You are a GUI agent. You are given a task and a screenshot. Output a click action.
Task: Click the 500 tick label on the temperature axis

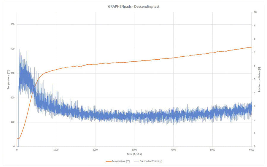[x=12, y=24]
